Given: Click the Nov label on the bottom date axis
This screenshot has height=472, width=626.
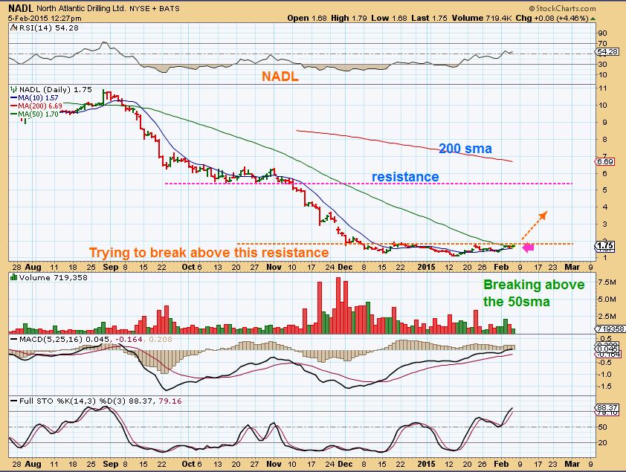Looking at the screenshot, I should point(274,464).
